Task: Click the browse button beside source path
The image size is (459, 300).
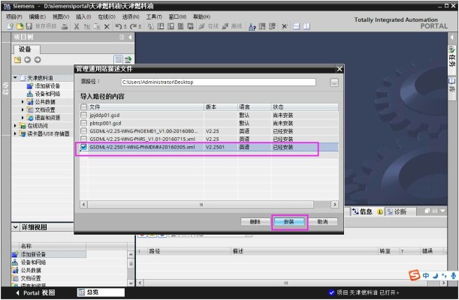Action: point(334,81)
